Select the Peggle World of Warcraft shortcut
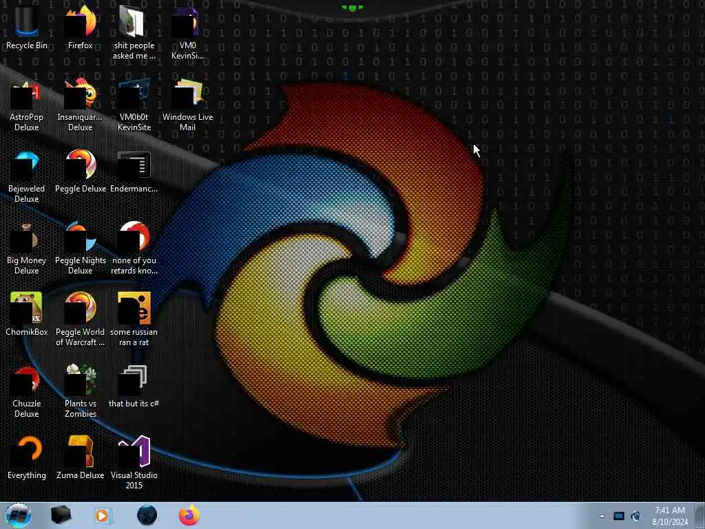The image size is (705, 529). point(81,320)
